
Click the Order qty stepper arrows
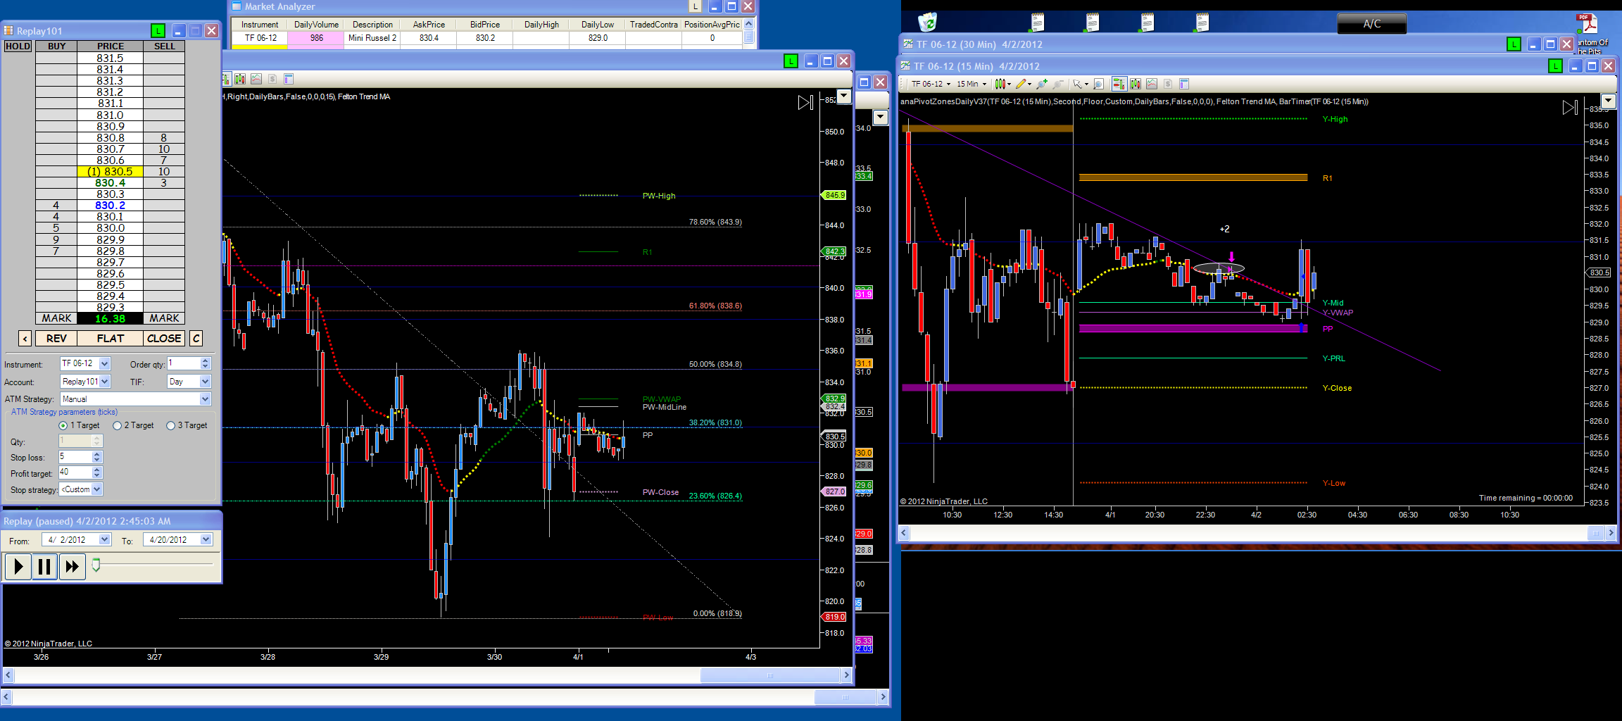click(x=206, y=364)
